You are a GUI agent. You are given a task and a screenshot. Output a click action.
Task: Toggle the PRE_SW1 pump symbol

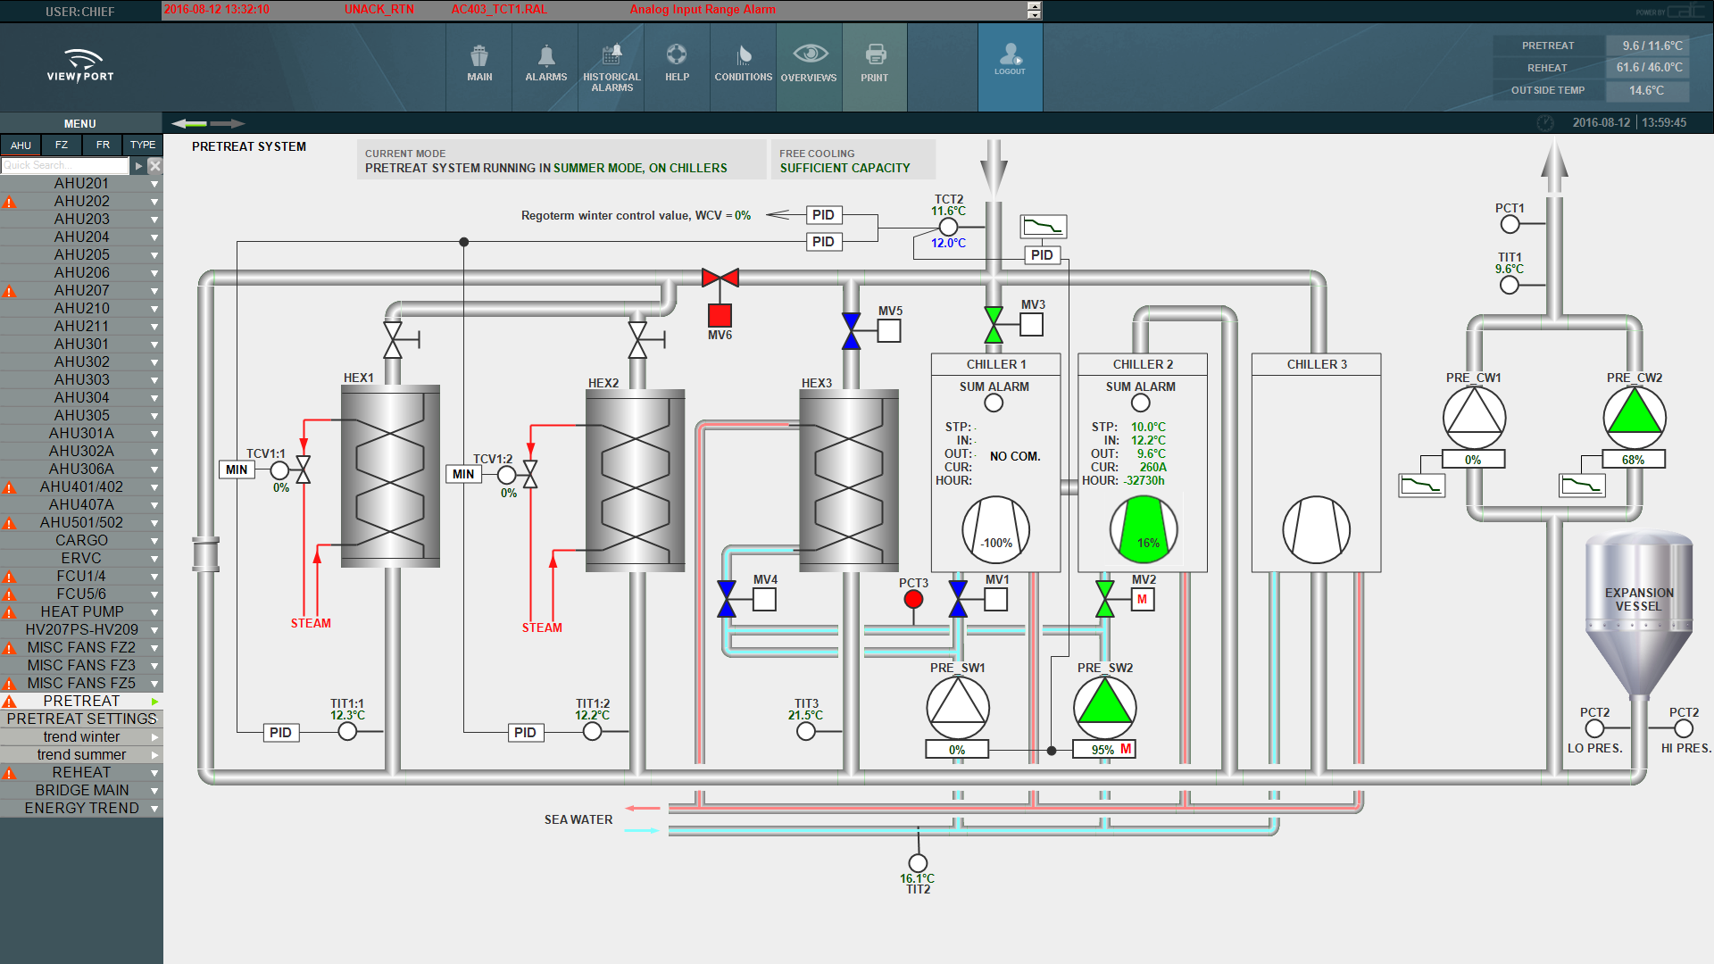tap(958, 707)
